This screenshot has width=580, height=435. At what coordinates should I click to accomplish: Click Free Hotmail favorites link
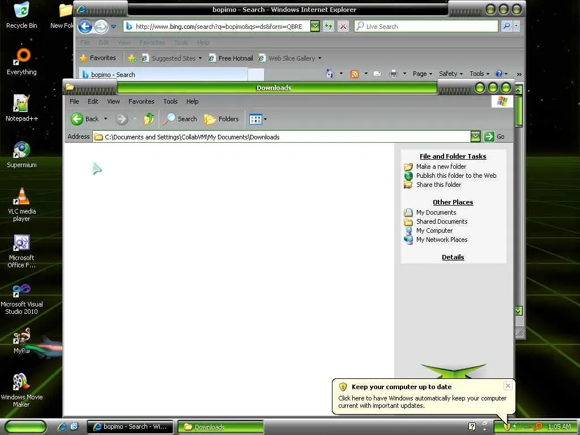click(231, 58)
